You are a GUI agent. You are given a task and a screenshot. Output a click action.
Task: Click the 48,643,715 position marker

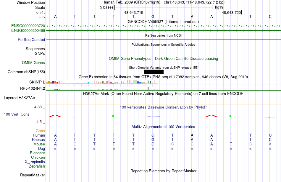134,12
